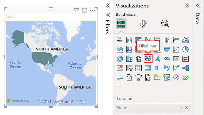Open Get more visuals ellipsis
204x115 pixels.
[x=120, y=86]
